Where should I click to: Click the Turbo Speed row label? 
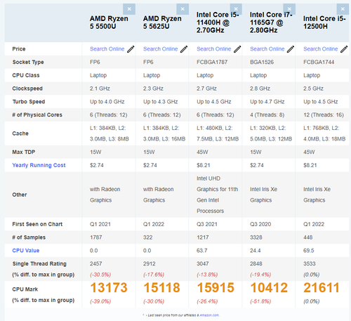click(29, 102)
